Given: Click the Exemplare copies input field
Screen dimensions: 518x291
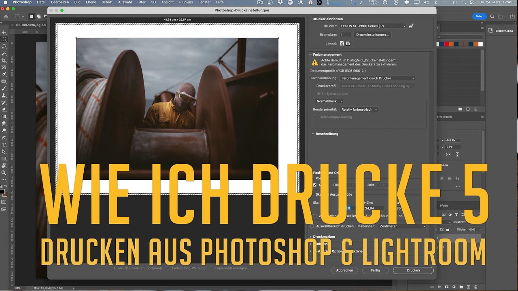Looking at the screenshot, I should (x=345, y=35).
